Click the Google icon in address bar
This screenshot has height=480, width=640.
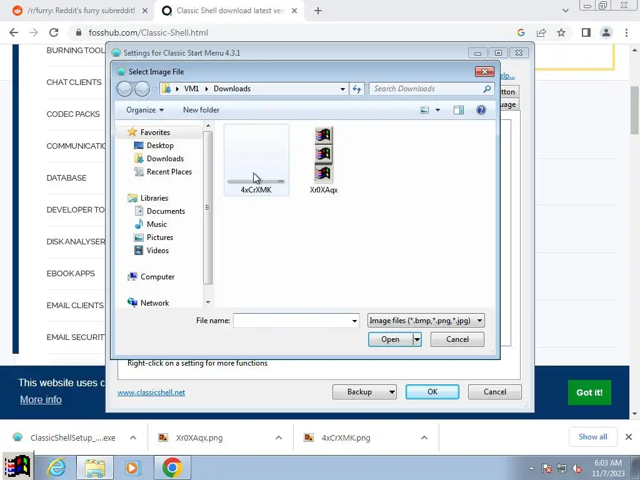pos(521,32)
